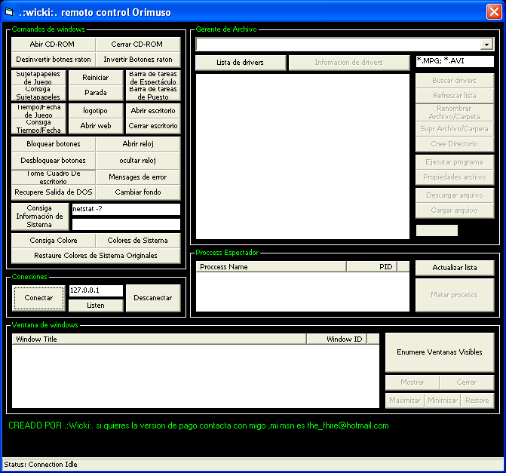Click the Consiga Colore button
This screenshot has width=506, height=473.
click(54, 241)
